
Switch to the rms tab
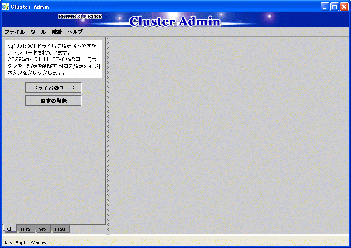click(25, 229)
